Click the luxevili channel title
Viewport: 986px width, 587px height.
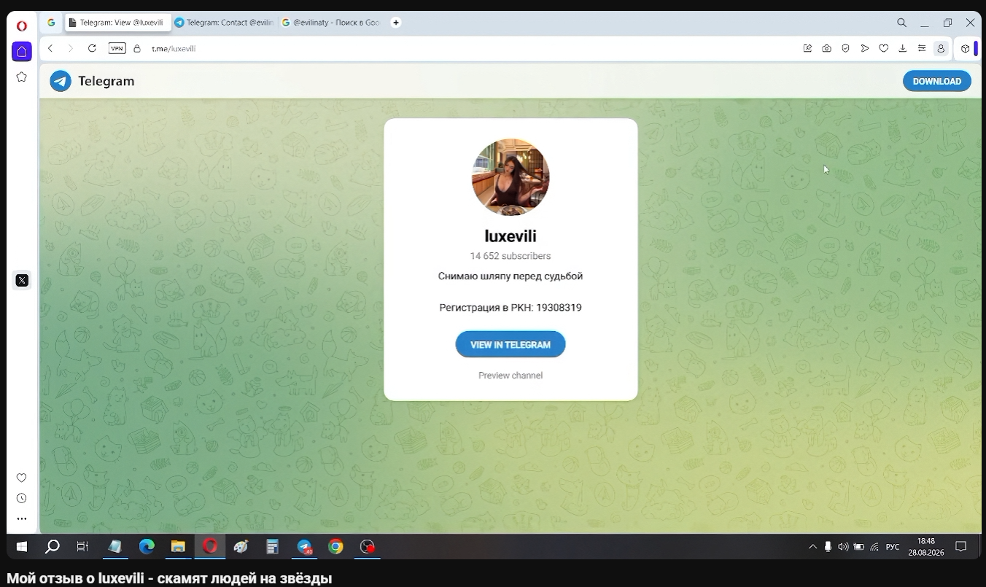tap(511, 236)
